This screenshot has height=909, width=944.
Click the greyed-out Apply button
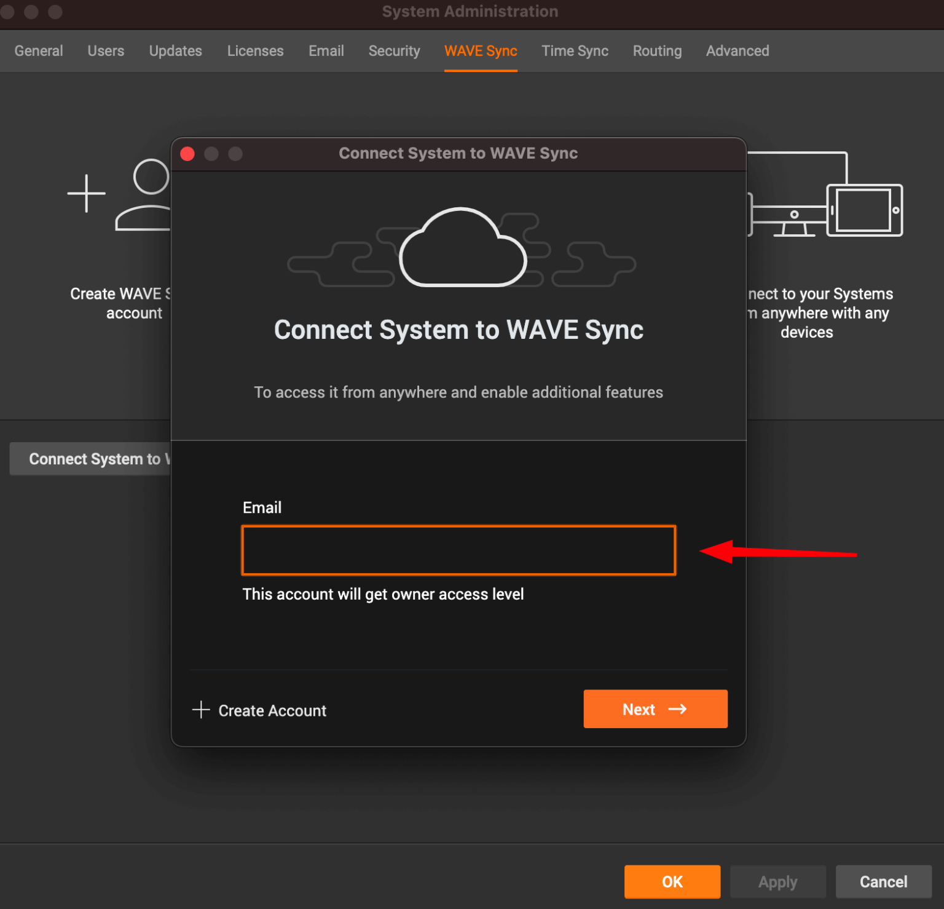pos(777,882)
